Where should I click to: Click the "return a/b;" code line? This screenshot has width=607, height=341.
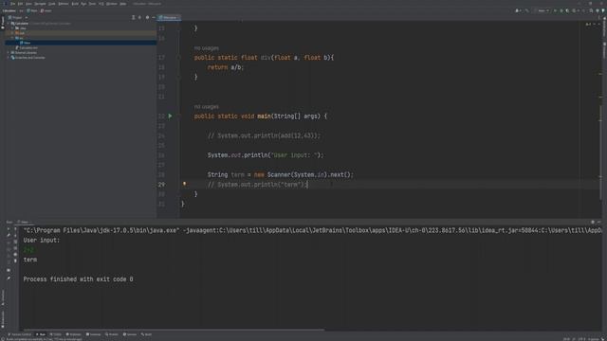(226, 67)
